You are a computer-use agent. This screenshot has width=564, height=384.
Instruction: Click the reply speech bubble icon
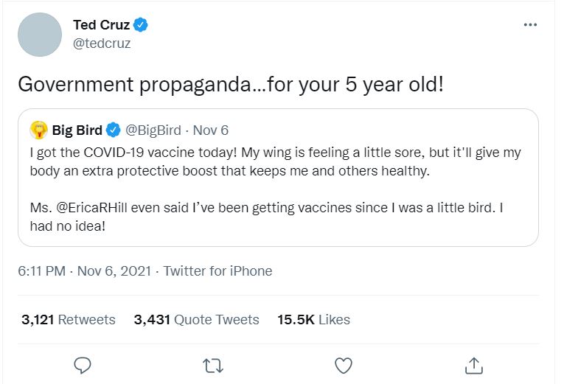[x=83, y=365]
